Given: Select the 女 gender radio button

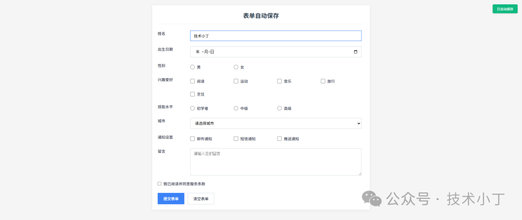Looking at the screenshot, I should point(236,67).
